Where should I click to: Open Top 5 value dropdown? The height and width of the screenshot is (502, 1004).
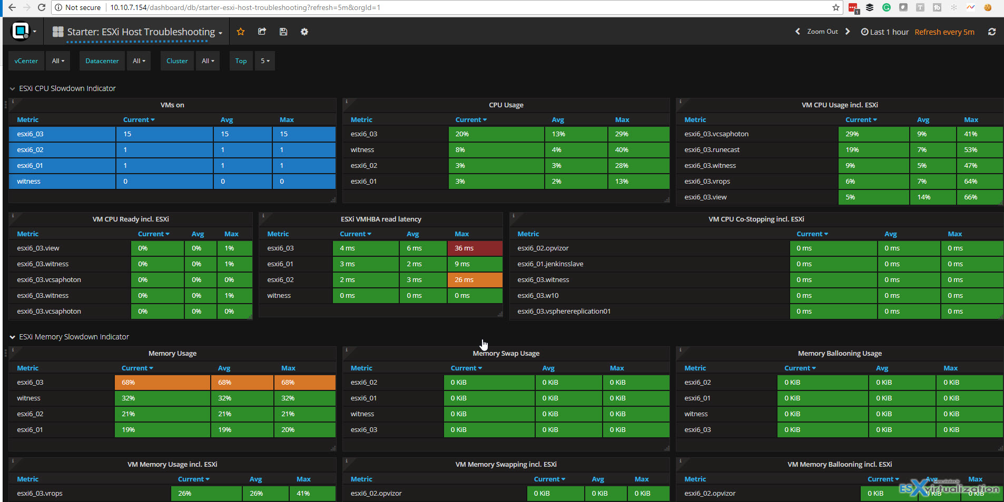[265, 61]
